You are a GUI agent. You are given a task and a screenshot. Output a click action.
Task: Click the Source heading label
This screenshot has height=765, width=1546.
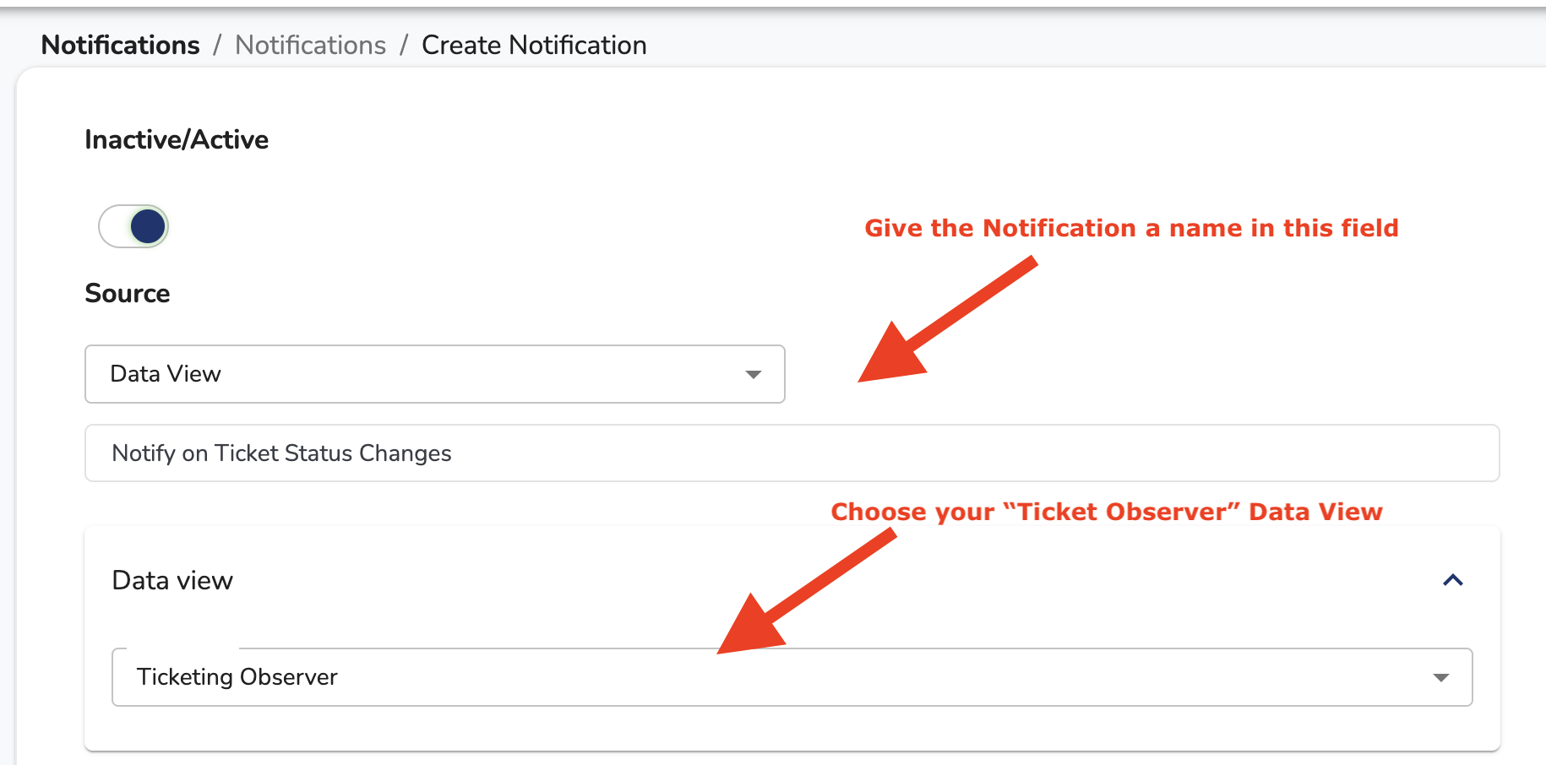[x=128, y=293]
